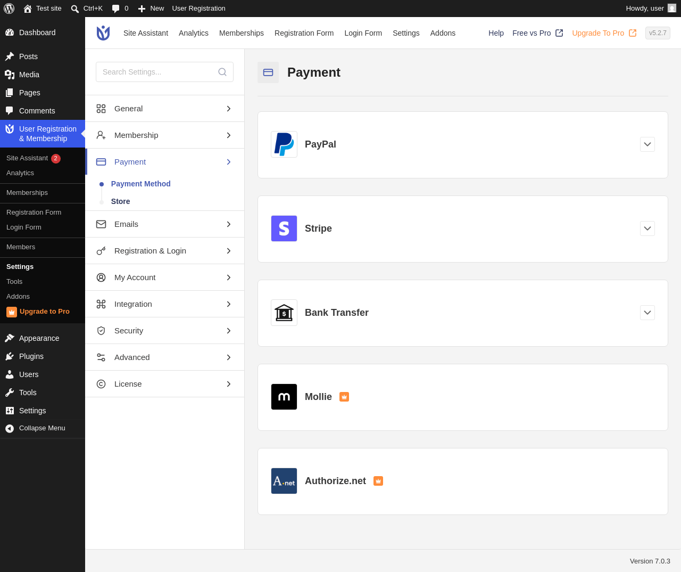The height and width of the screenshot is (572, 681).
Task: Click the General grid icon
Action: point(101,109)
